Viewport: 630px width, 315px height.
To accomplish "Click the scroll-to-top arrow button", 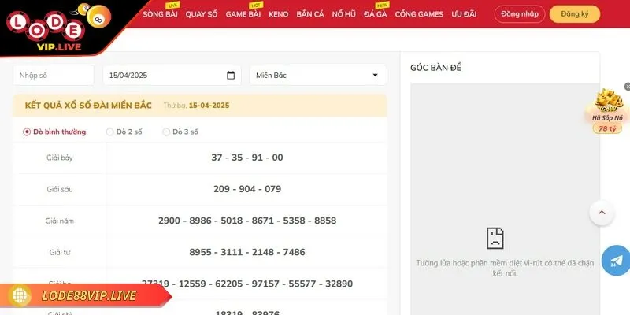I will [601, 213].
